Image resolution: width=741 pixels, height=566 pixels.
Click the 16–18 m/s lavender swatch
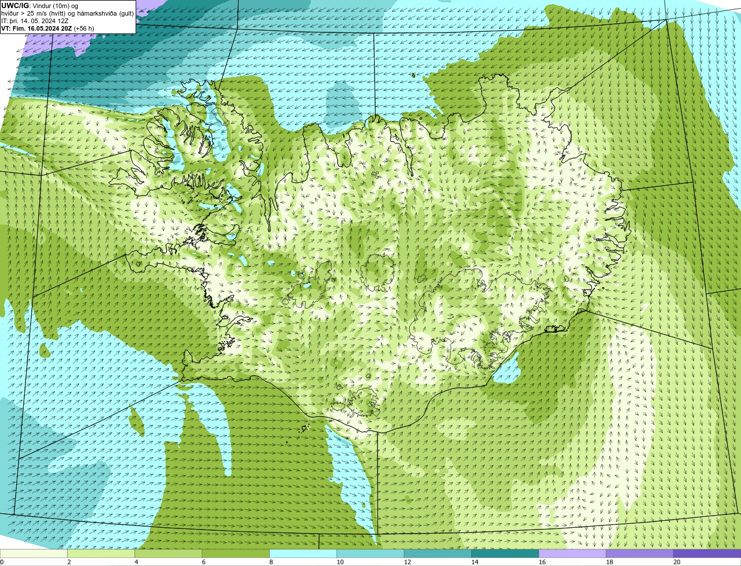click(573, 553)
